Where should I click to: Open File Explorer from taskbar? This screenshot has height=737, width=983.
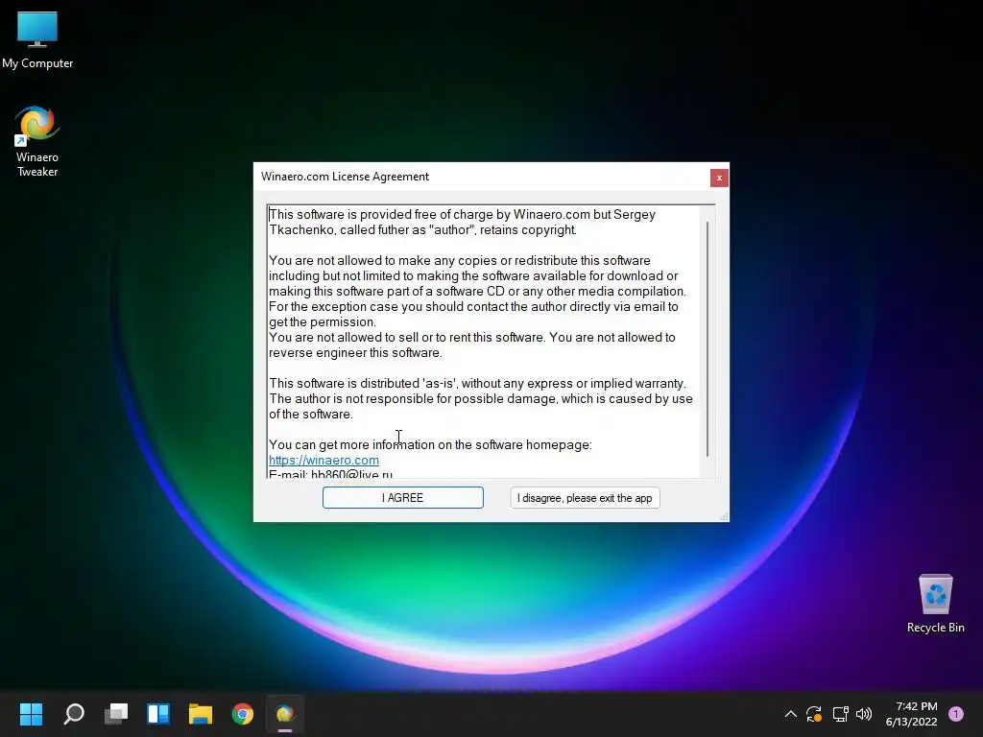coord(201,714)
